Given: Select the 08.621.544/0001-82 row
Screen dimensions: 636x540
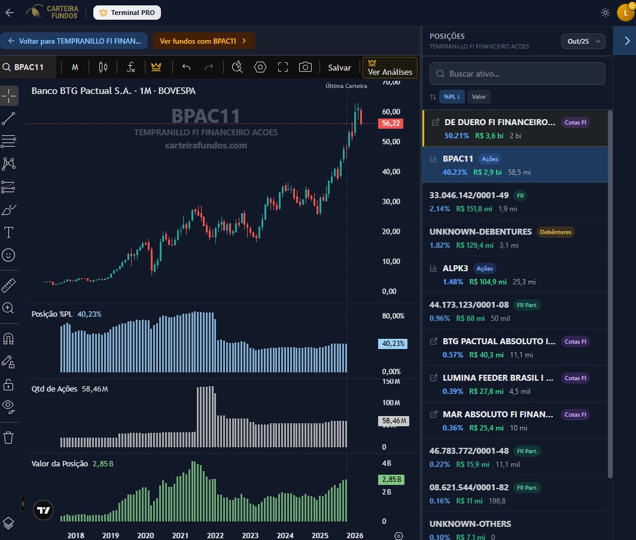Looking at the screenshot, I should pos(515,494).
